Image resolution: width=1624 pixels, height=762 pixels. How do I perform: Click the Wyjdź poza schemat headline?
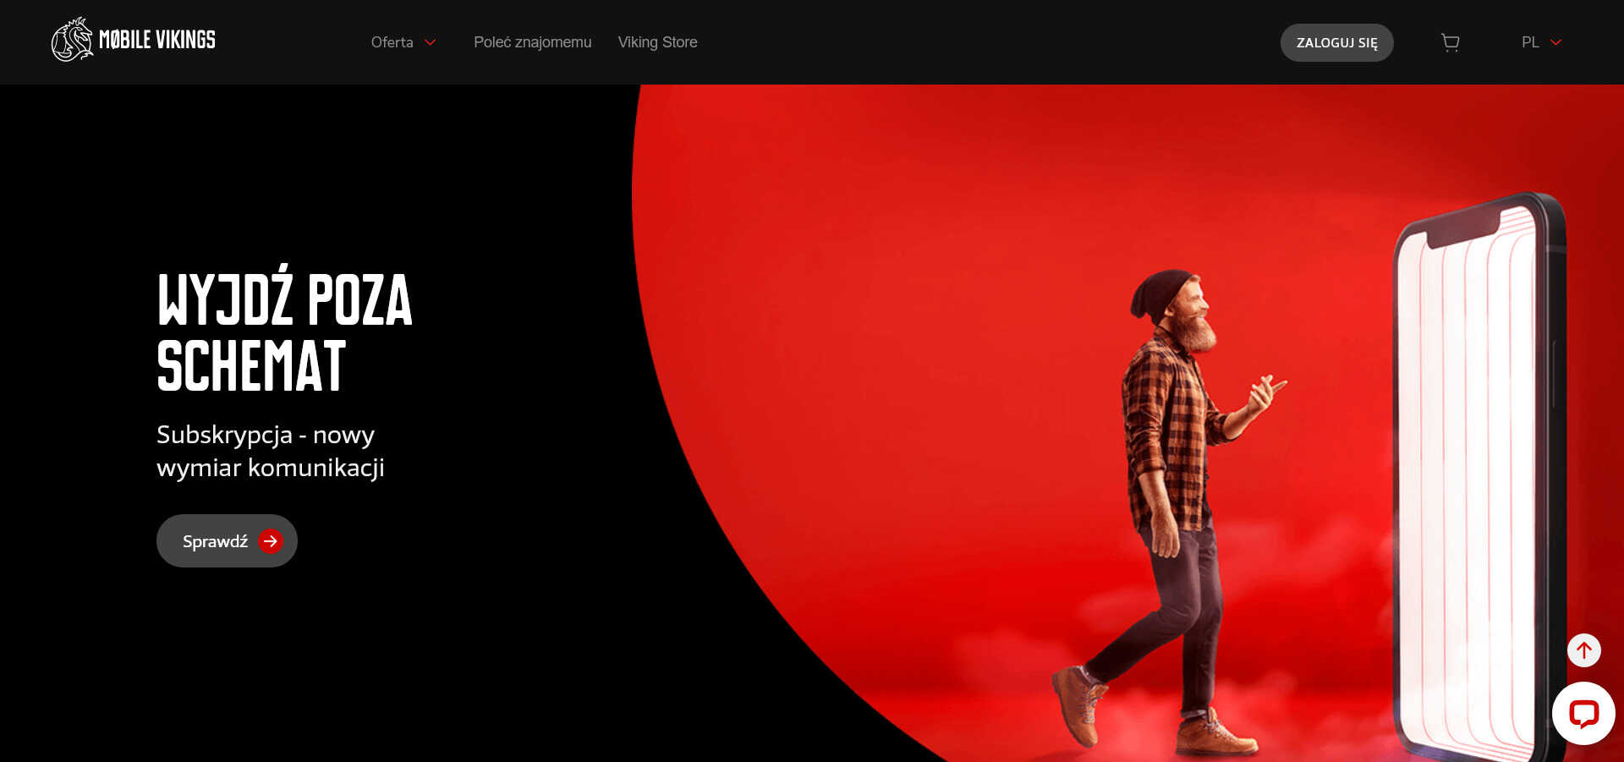tap(283, 332)
